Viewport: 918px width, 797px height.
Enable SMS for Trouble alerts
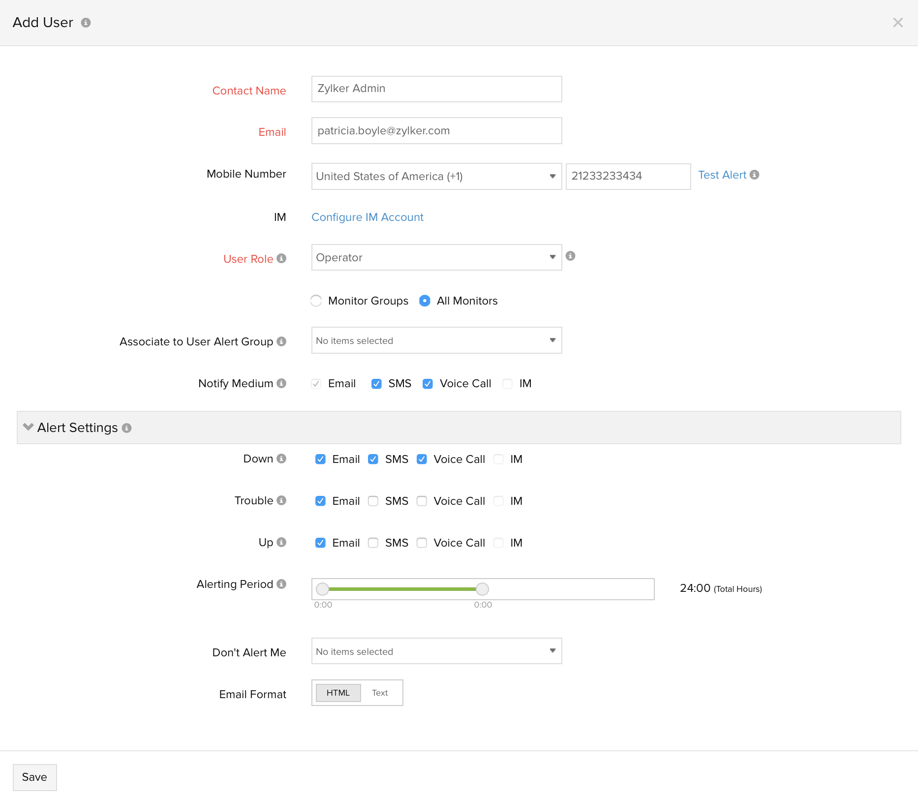coord(373,501)
